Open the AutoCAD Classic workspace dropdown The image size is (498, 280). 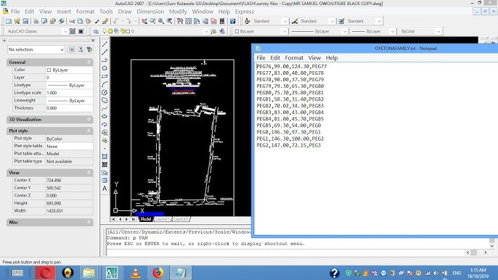point(36,31)
